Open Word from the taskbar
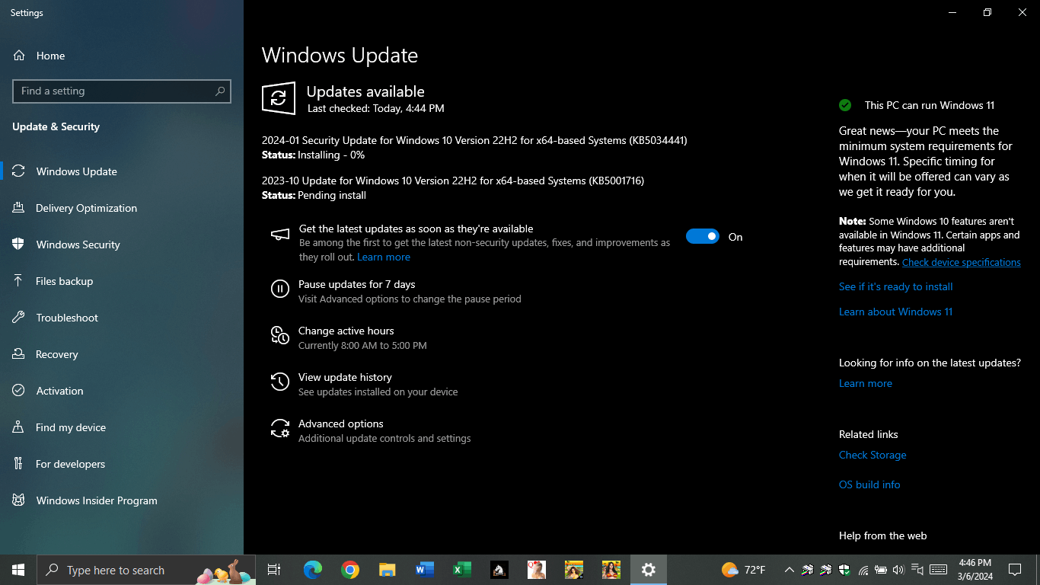The width and height of the screenshot is (1040, 585). [x=425, y=570]
